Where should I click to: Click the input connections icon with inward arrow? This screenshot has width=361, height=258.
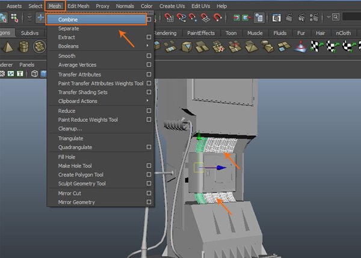pyautogui.click(x=236, y=17)
